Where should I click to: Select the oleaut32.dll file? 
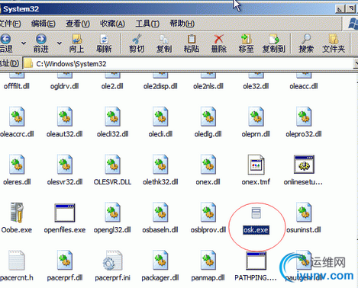pyautogui.click(x=65, y=123)
